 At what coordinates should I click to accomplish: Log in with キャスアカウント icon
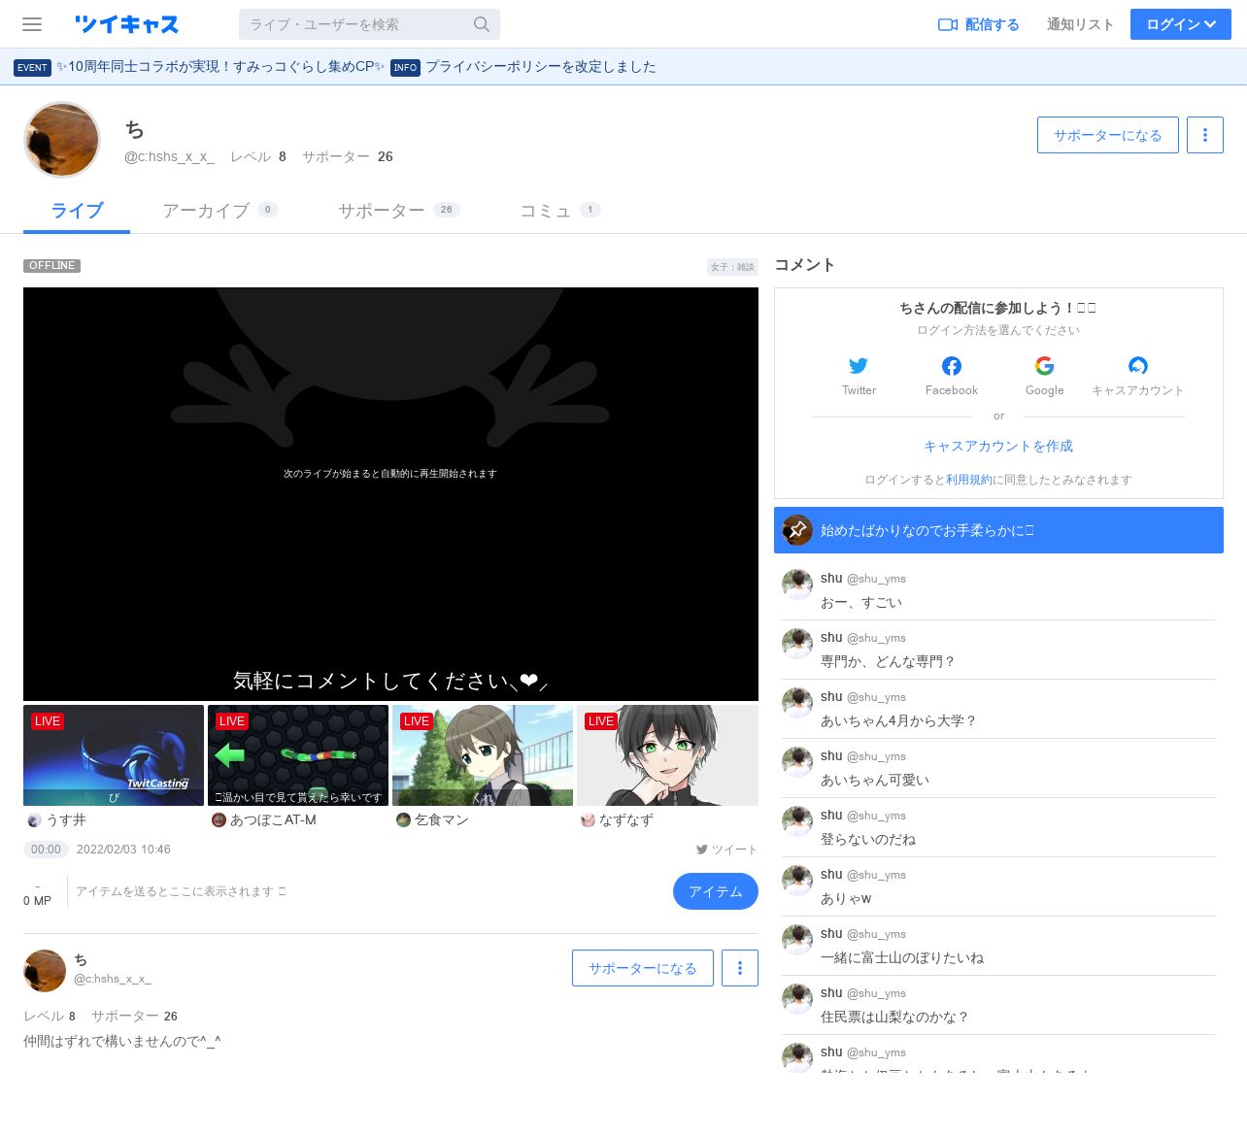click(x=1138, y=366)
